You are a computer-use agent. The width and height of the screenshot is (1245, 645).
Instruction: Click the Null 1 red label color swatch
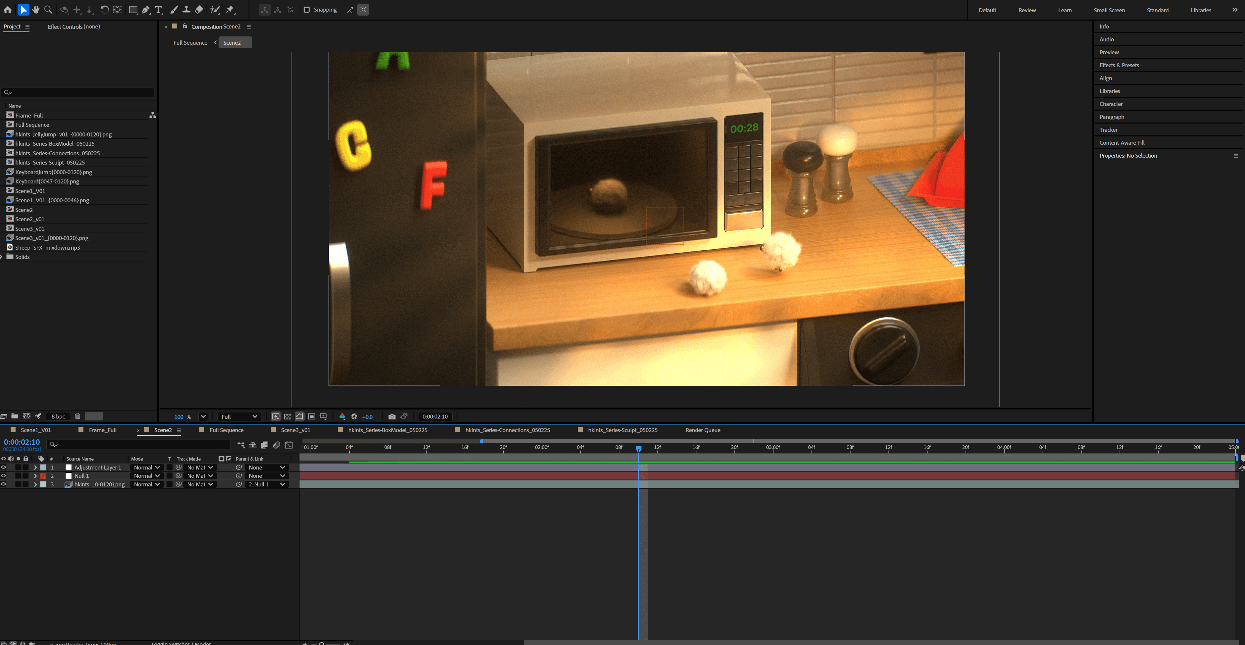click(x=43, y=476)
